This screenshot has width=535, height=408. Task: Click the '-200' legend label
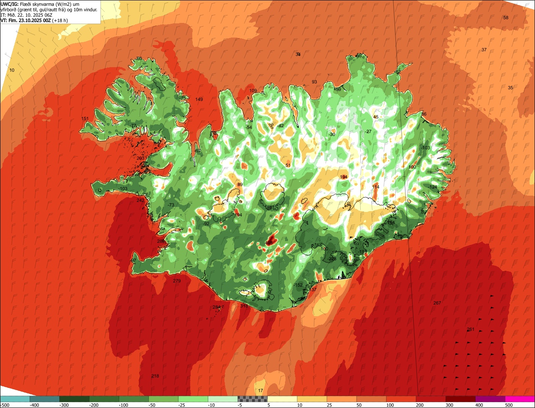[94, 405]
